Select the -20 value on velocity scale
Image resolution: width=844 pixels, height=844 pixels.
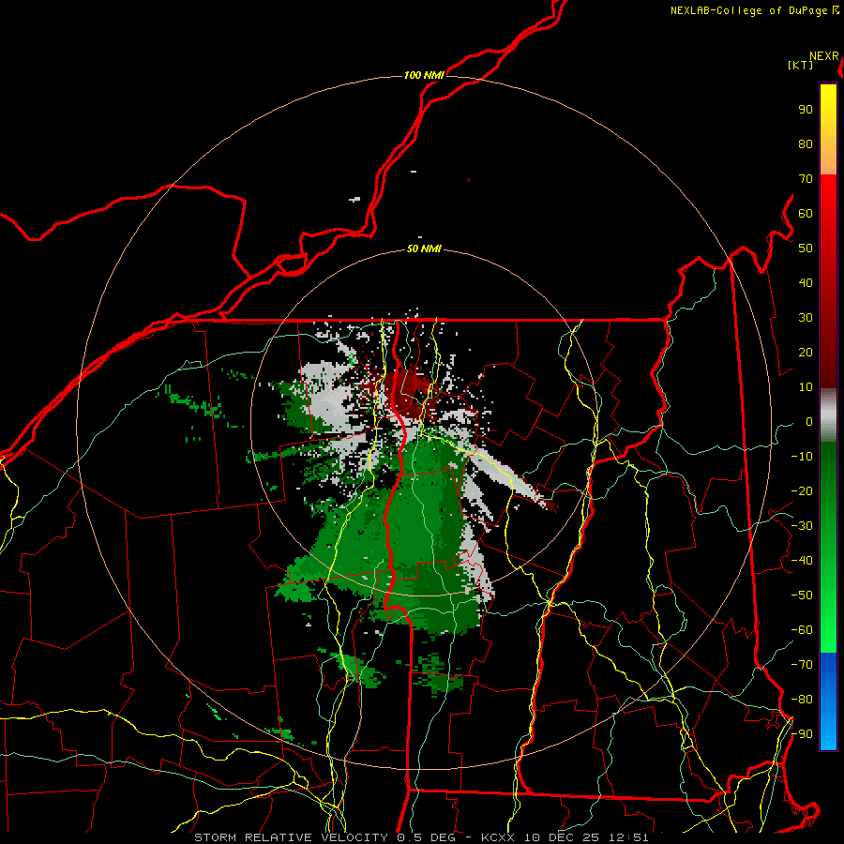click(802, 491)
